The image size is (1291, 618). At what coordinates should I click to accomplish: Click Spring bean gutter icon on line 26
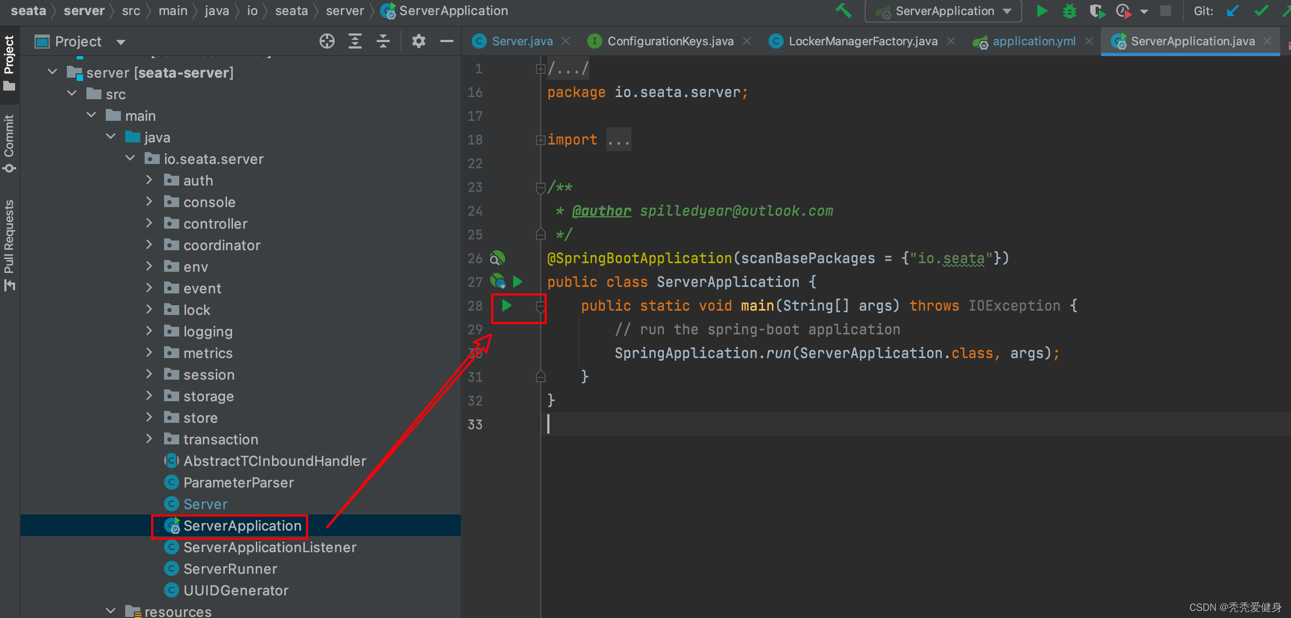[497, 258]
